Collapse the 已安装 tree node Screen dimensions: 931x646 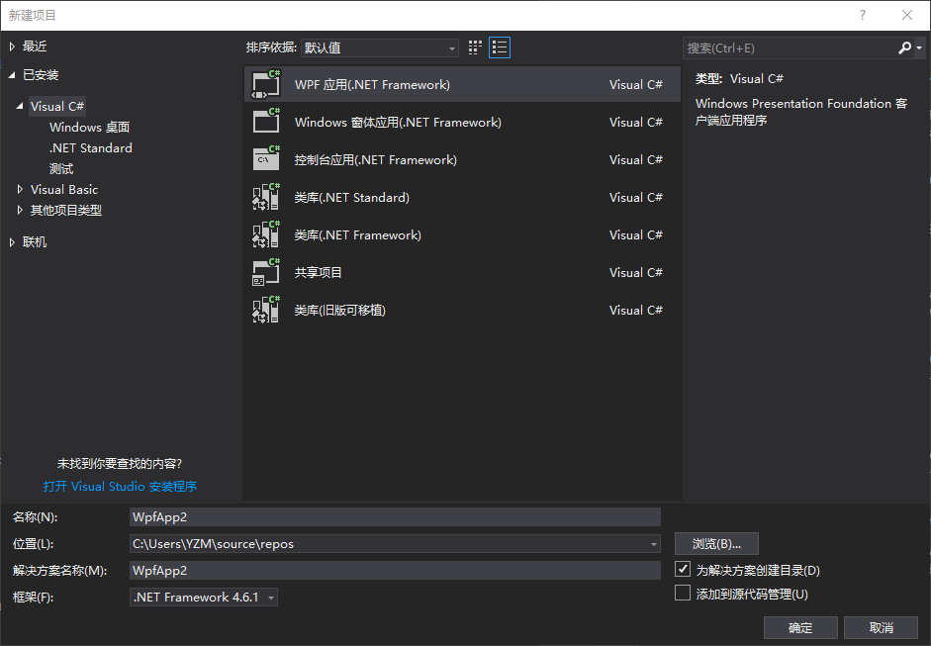coord(12,75)
